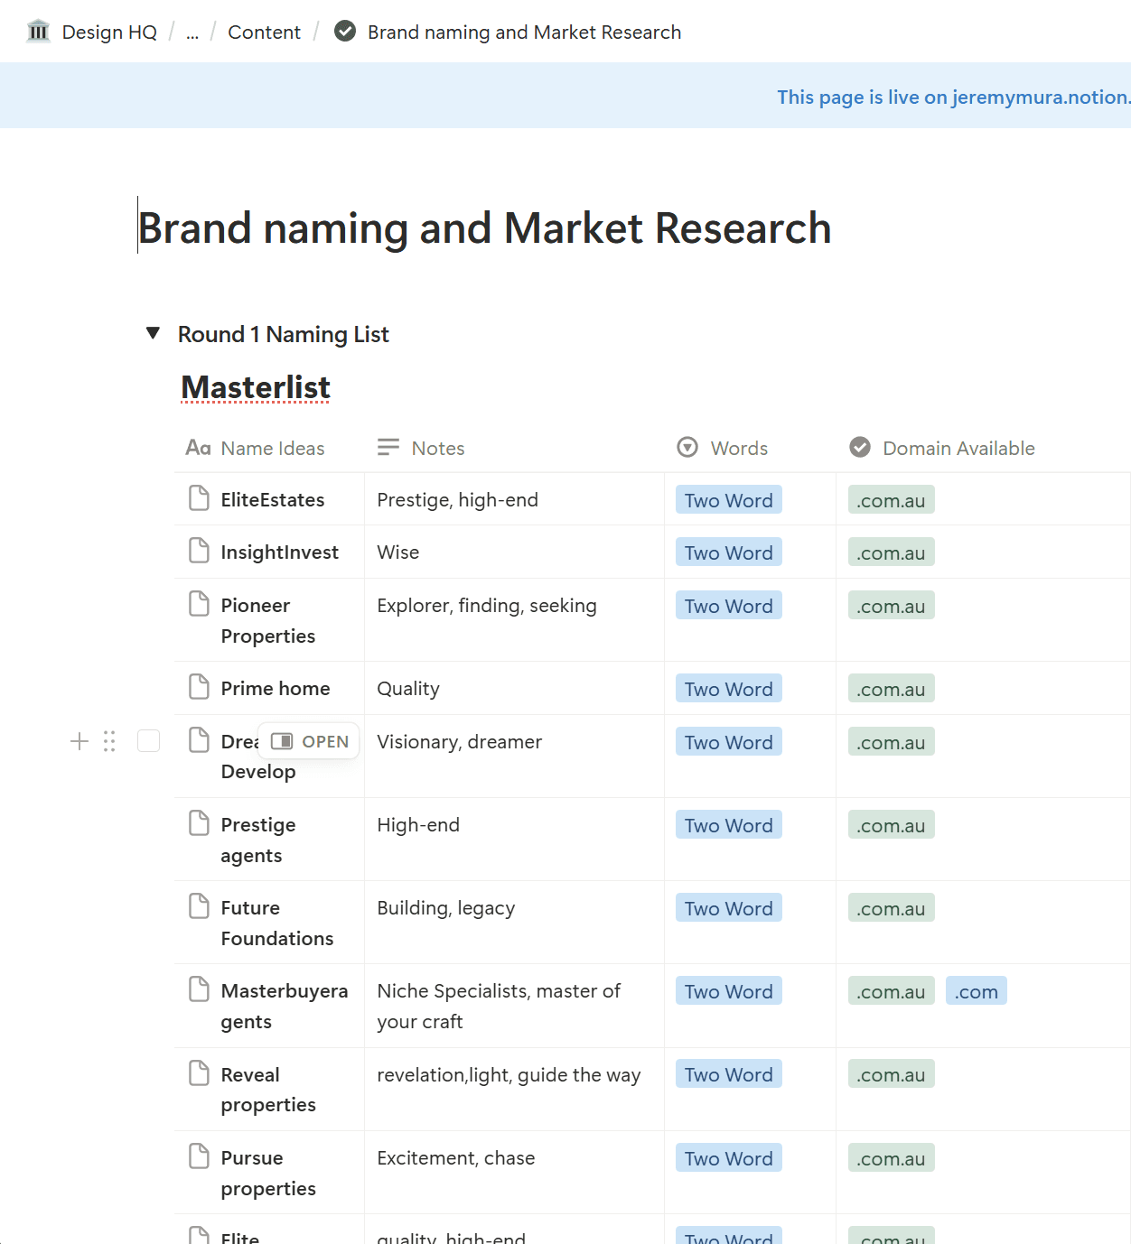Open the Prestige agents name cell
This screenshot has height=1244, width=1131.
(x=269, y=840)
